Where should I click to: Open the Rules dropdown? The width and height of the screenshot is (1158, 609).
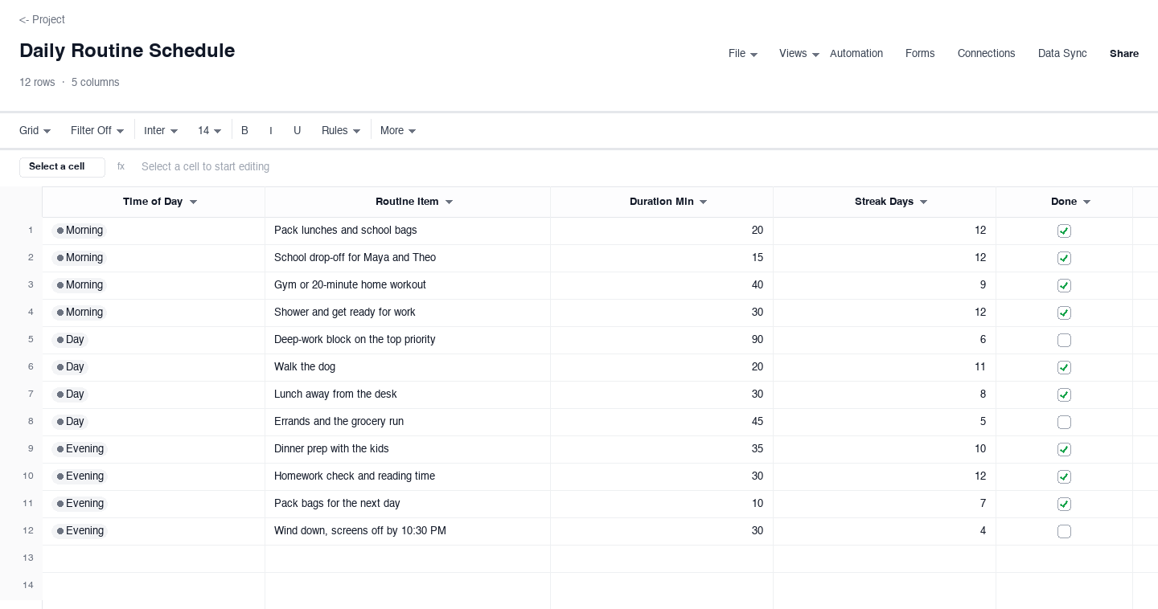(x=341, y=130)
